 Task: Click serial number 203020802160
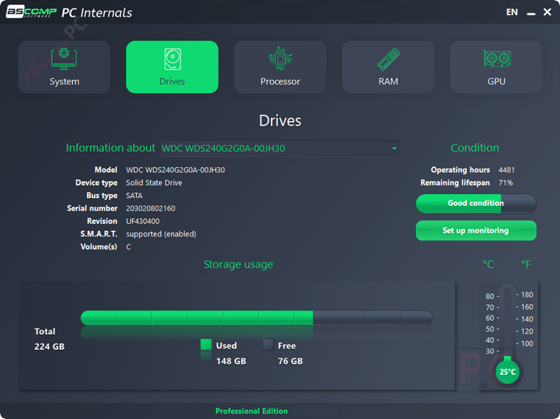pyautogui.click(x=150, y=208)
